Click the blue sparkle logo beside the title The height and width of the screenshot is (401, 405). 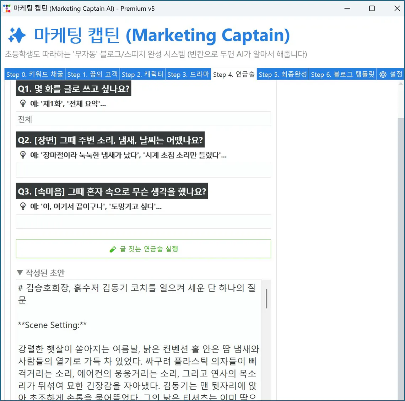pyautogui.click(x=16, y=35)
